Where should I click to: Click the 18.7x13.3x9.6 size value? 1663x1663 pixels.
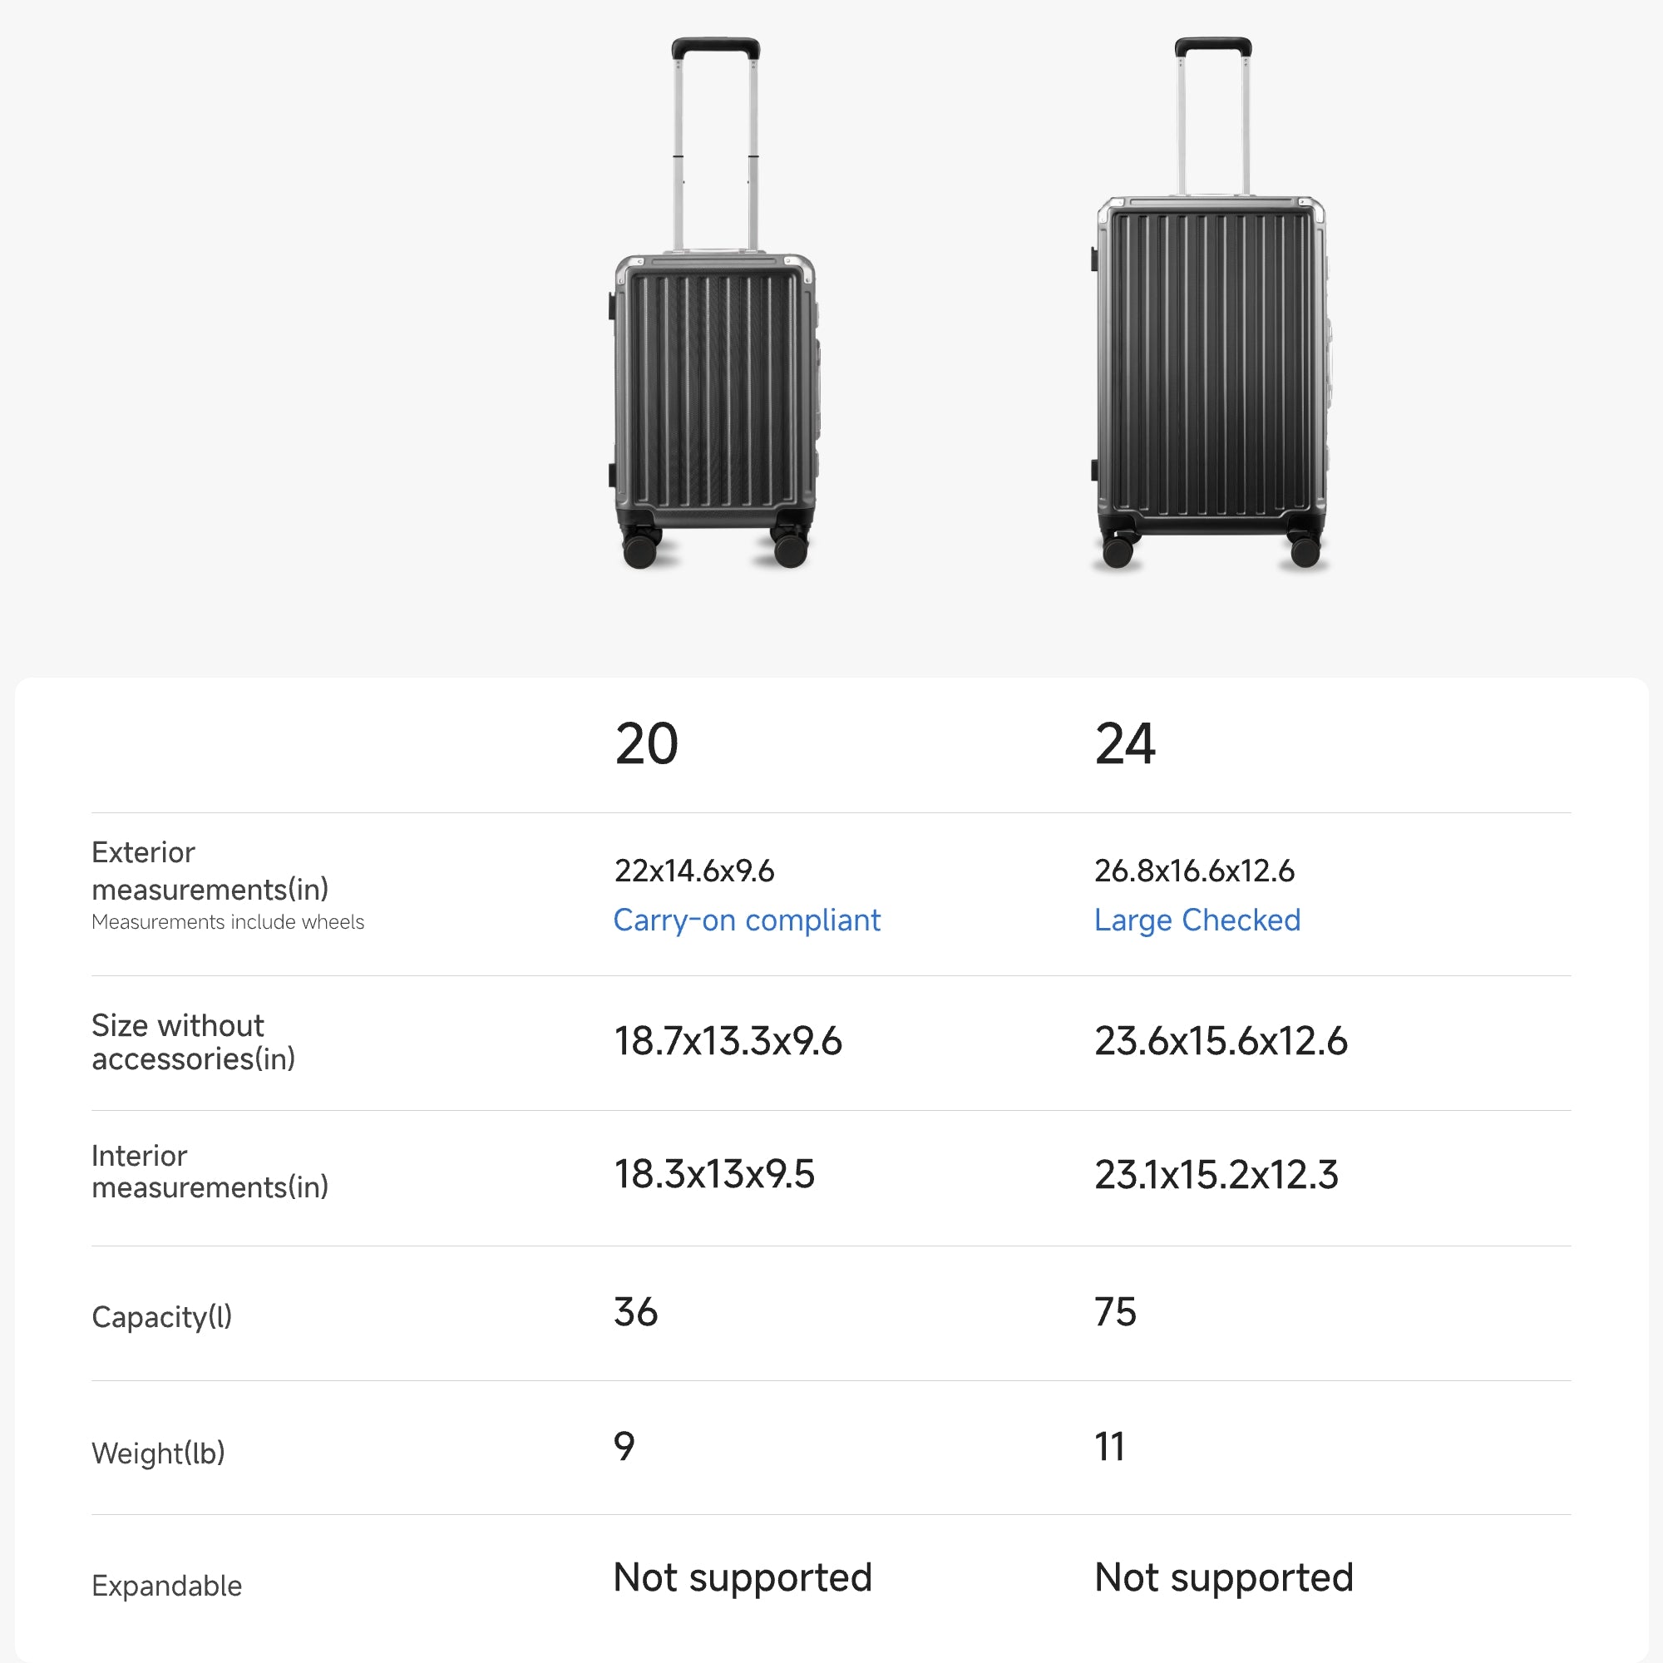[x=728, y=1042]
